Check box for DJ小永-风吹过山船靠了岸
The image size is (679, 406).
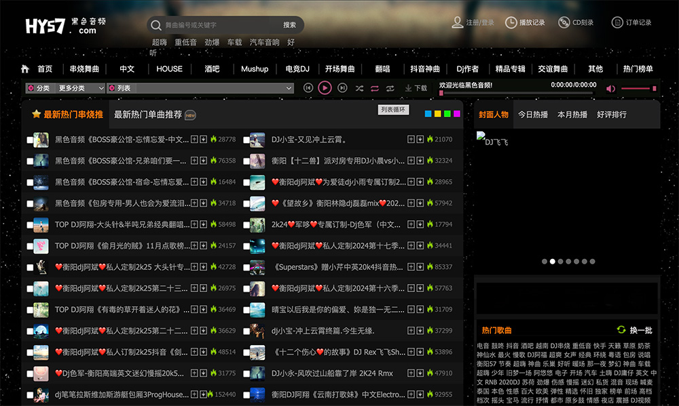point(246,374)
